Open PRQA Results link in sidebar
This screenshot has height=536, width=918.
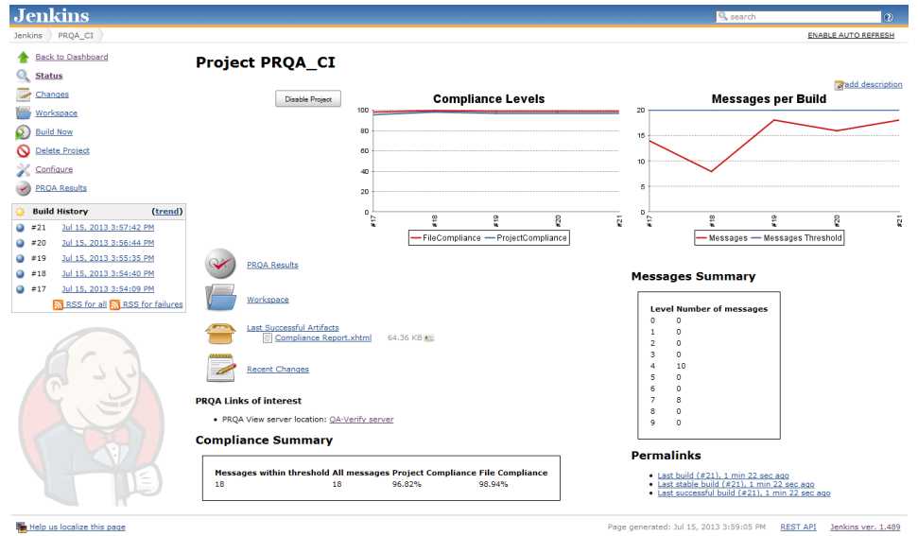pos(61,188)
